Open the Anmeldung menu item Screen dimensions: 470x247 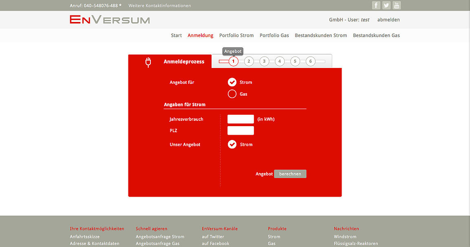point(200,35)
